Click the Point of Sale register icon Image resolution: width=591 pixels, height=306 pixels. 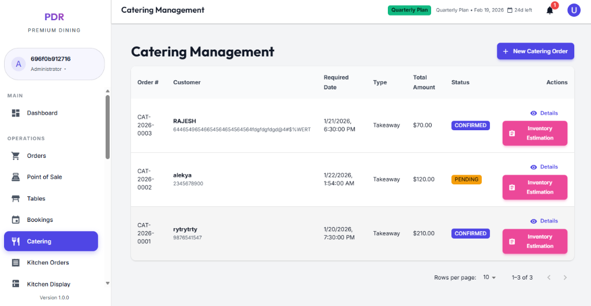[x=16, y=177]
